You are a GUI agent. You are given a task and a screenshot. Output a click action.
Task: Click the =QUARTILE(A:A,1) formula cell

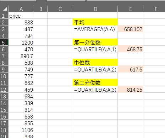95,49
